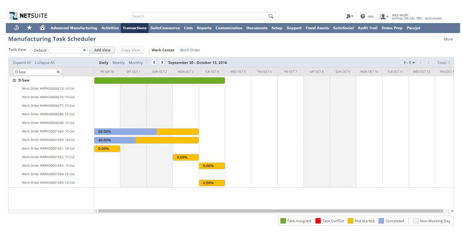Select Work Order #WRK00001649 Gantt bar
The height and width of the screenshot is (239, 463).
146,131
